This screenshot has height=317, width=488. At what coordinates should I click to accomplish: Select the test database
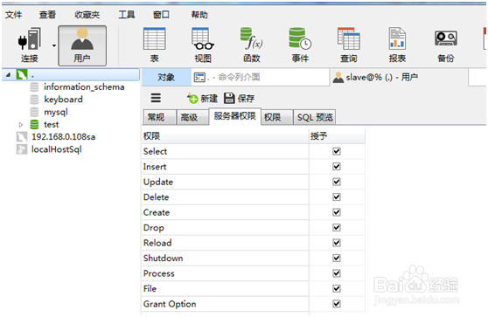[52, 125]
